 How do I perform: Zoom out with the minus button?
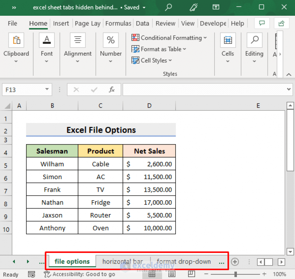[x=206, y=274]
